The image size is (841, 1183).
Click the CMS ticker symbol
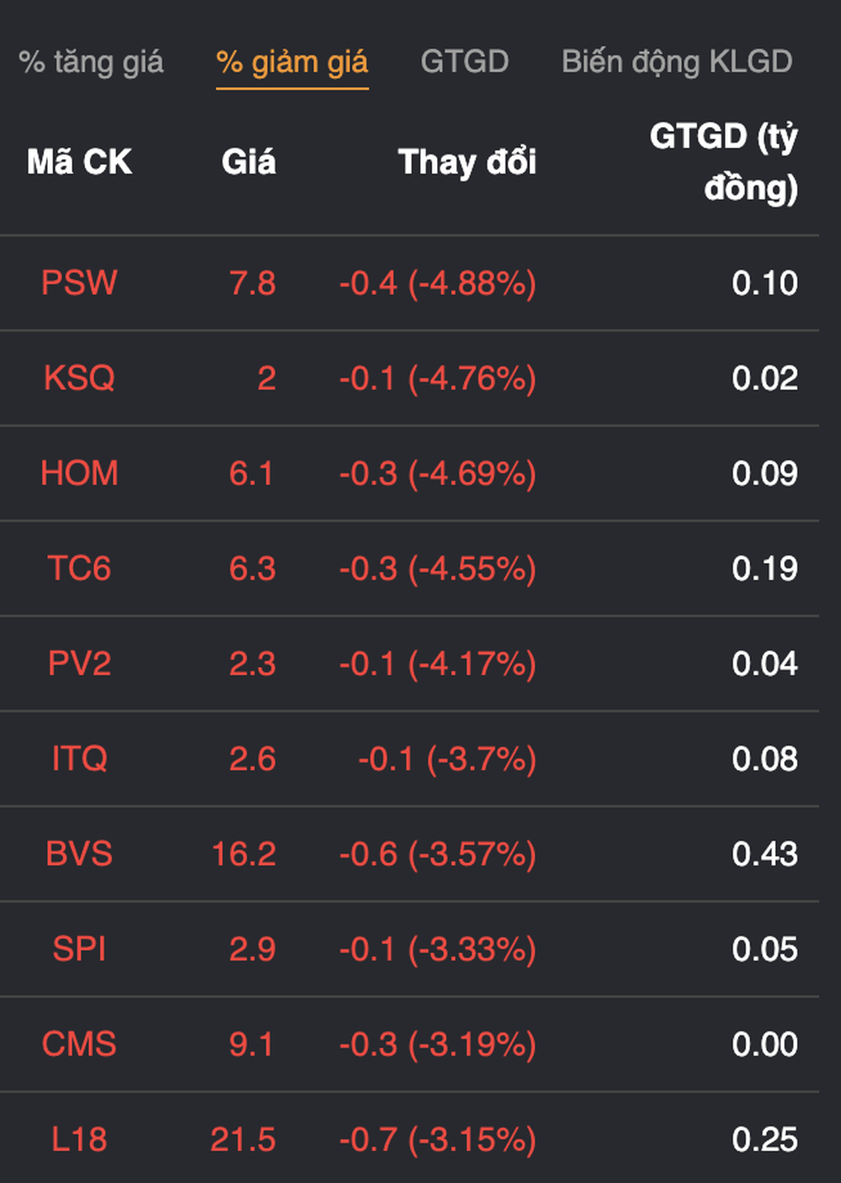79,1045
